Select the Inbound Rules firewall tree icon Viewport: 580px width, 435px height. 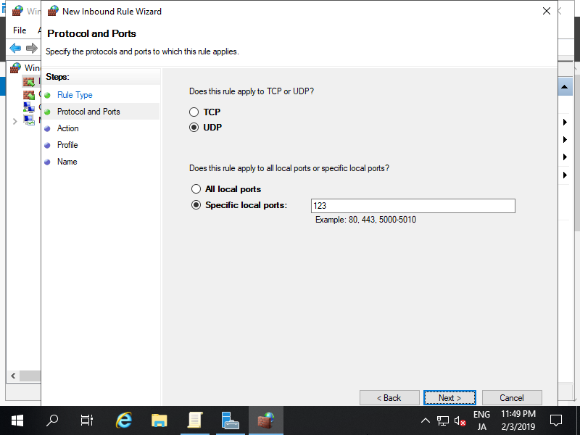coord(28,81)
